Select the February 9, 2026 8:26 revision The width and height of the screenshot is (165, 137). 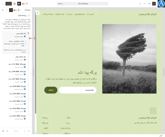click(x=16, y=88)
